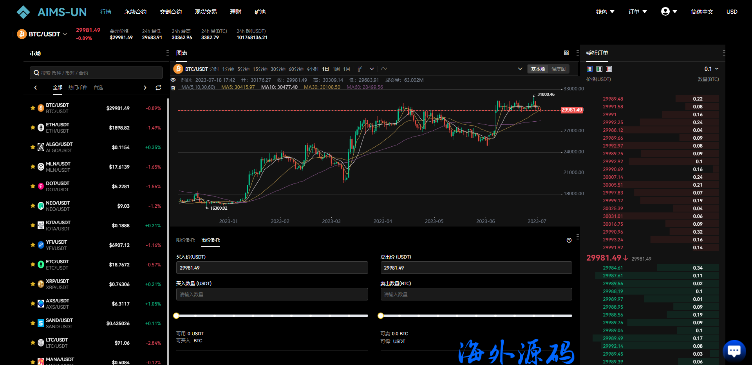The image size is (752, 365).
Task: Click the market search input field
Action: [96, 73]
